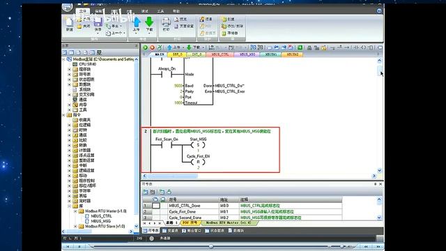Open the Save button dropdown arrow
Viewport: 446px width, 251px height.
pos(98,33)
